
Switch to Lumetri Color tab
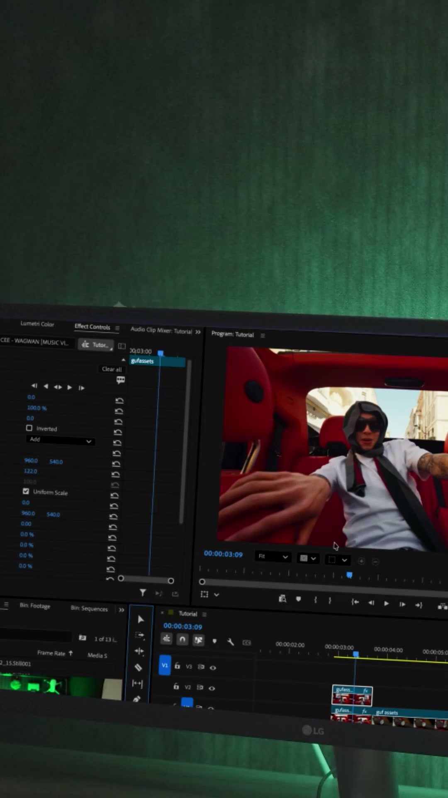[x=37, y=324]
